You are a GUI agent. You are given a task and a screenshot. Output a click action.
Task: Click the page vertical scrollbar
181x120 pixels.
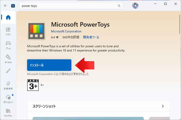click(x=180, y=24)
